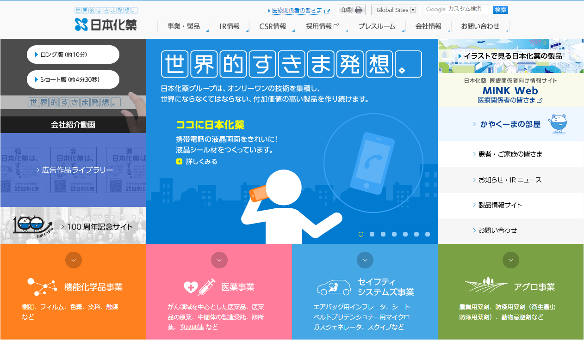Open the 会社情報 menu

[x=429, y=26]
